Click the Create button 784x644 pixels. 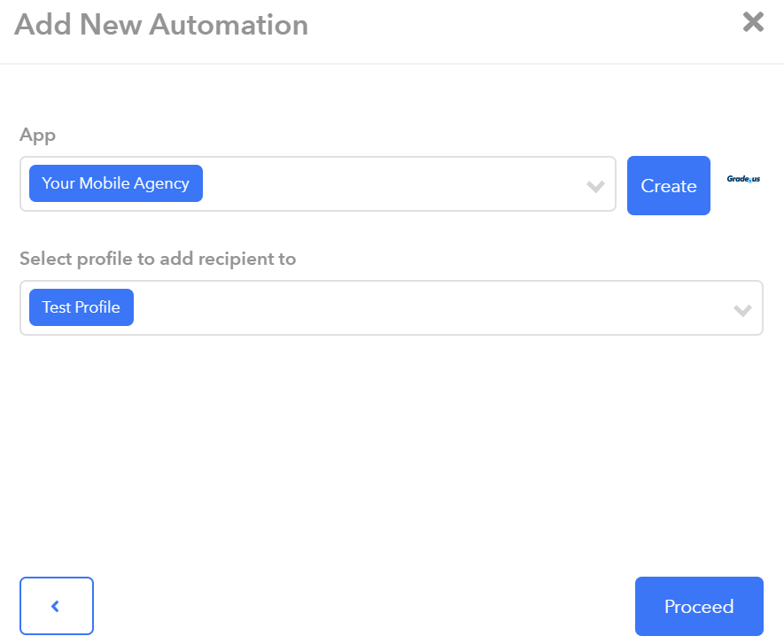coord(669,185)
